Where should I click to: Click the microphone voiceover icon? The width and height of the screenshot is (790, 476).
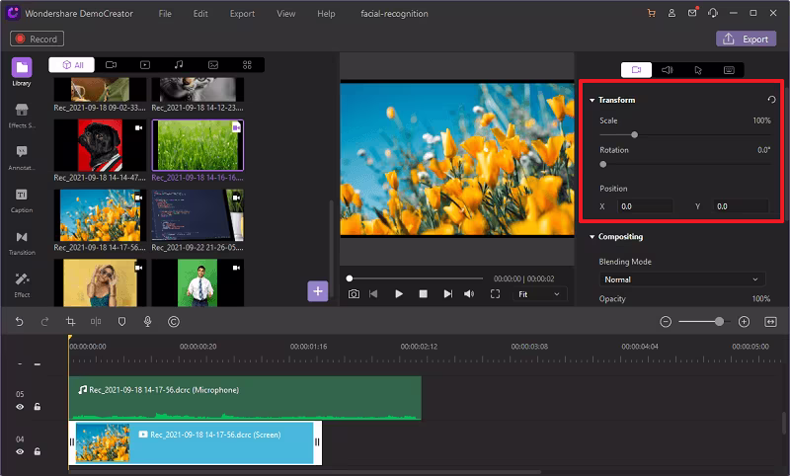pyautogui.click(x=147, y=321)
